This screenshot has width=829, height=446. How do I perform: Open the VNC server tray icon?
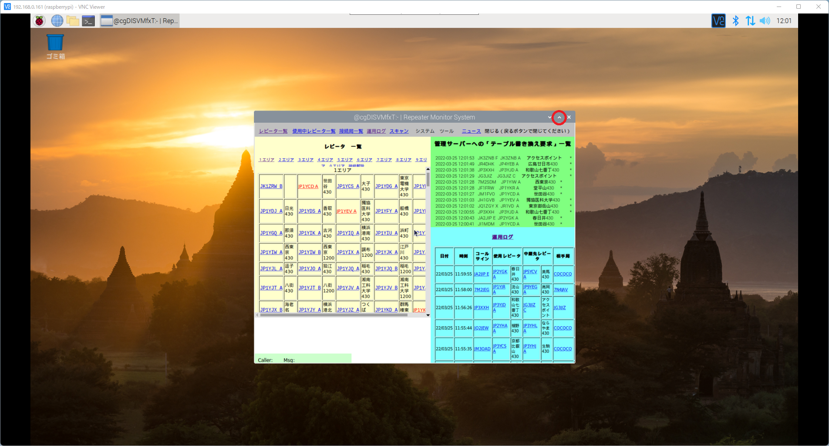(718, 20)
